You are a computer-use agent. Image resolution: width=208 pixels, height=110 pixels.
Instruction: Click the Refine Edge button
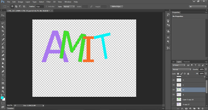click(117, 7)
